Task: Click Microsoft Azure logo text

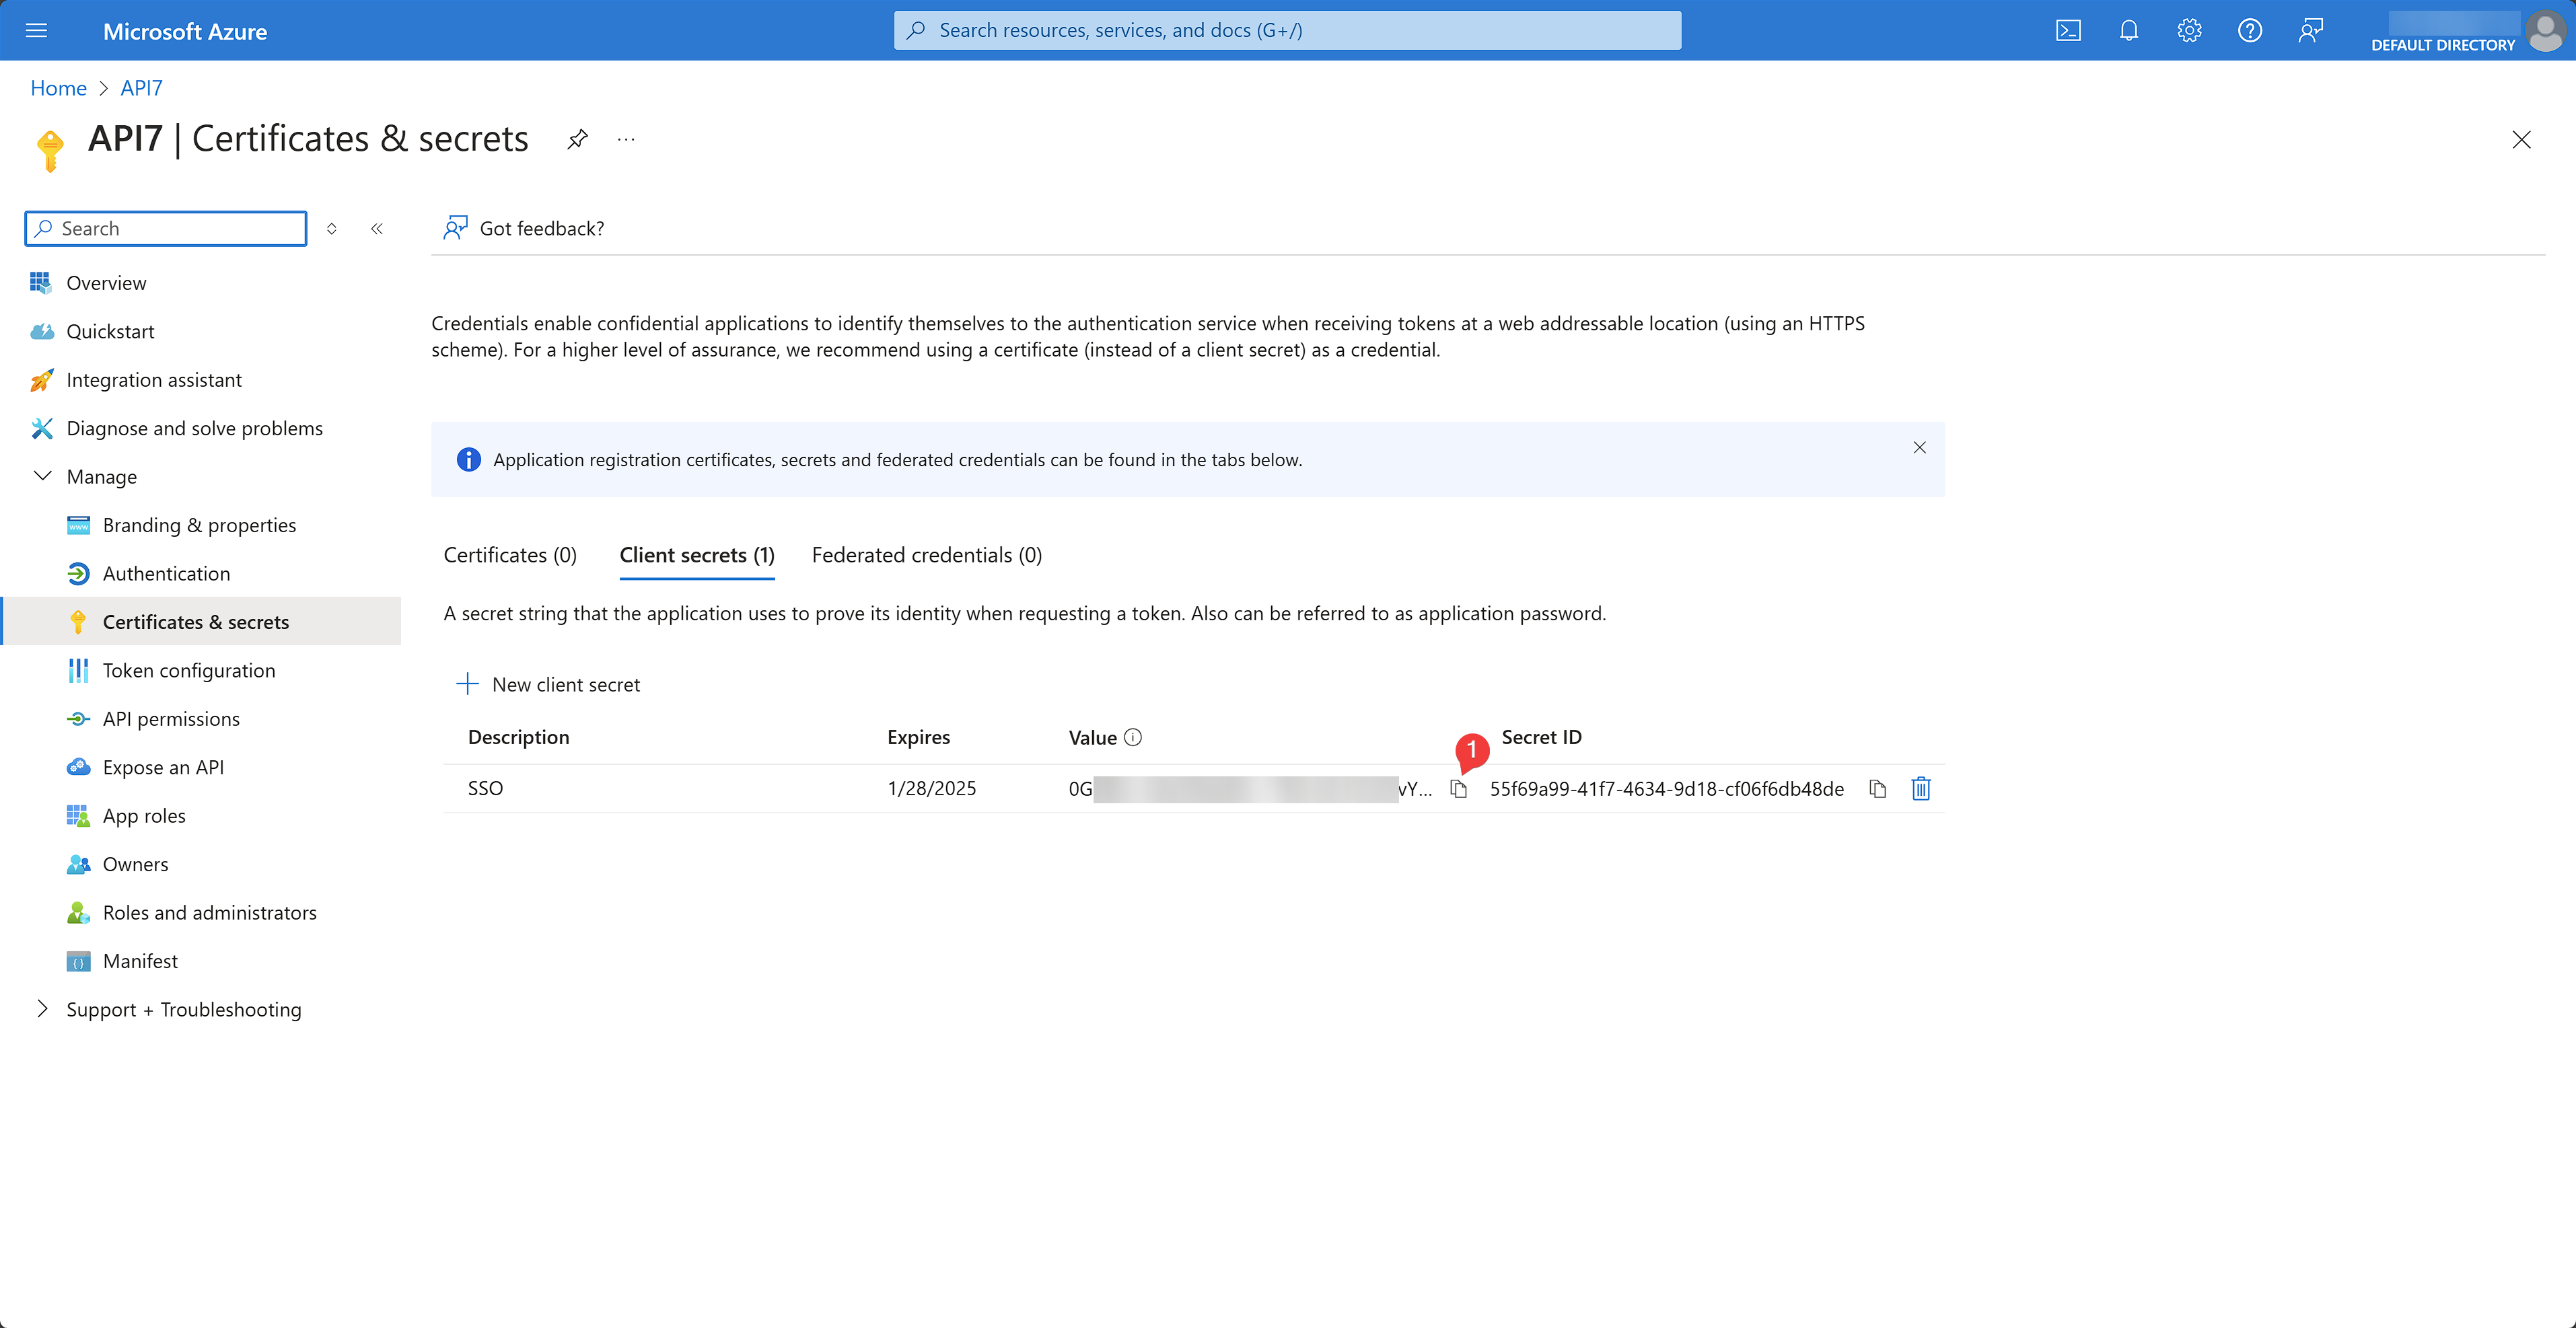Action: (185, 31)
